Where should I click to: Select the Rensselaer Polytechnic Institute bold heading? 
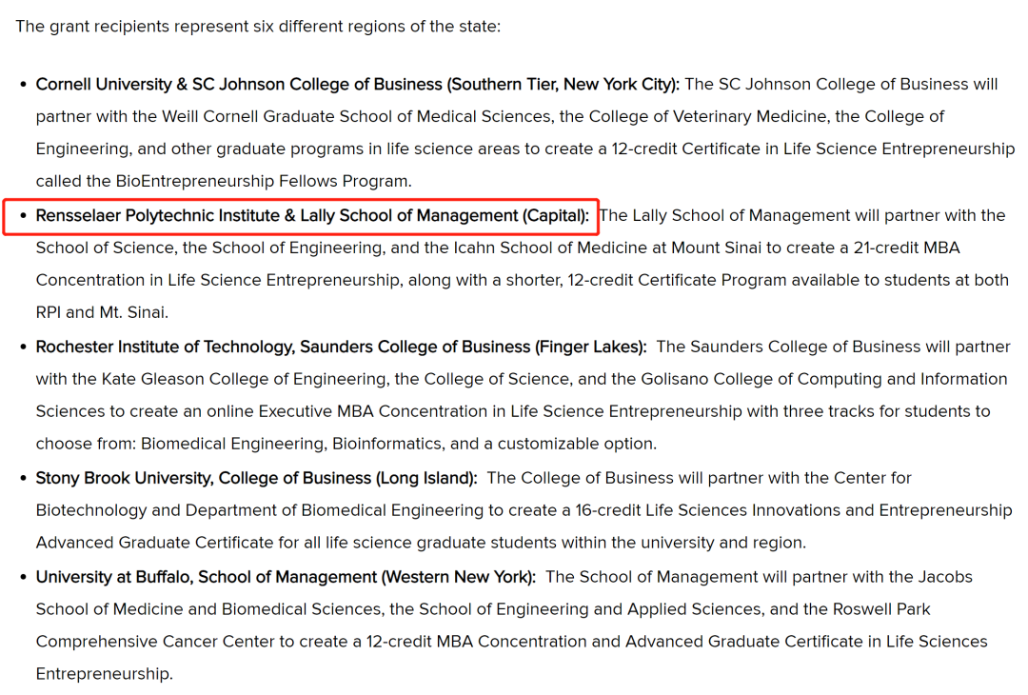click(312, 216)
